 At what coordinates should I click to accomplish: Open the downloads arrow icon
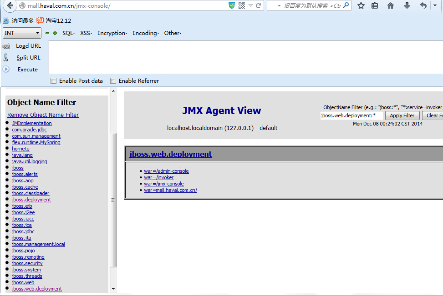pos(407,5)
